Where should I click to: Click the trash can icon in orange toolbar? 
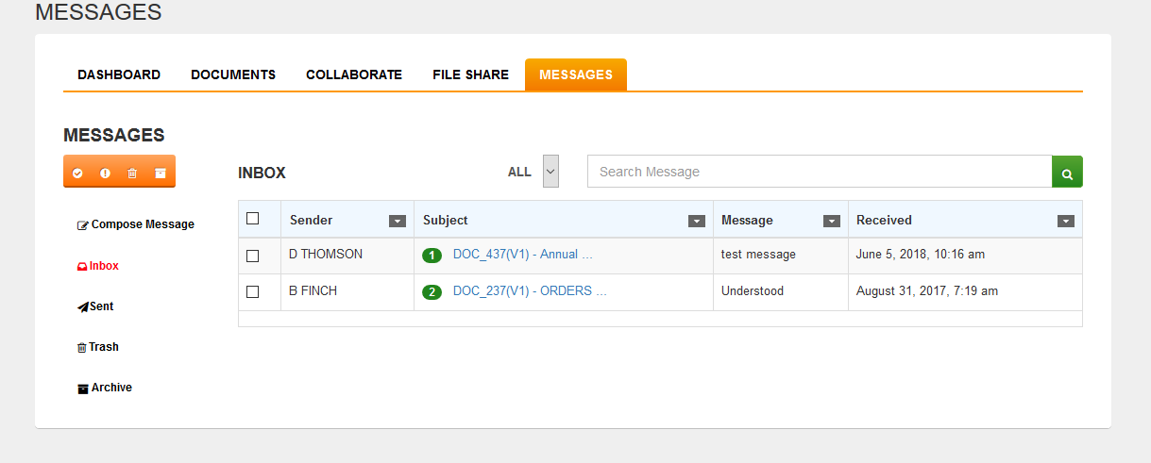[x=132, y=173]
